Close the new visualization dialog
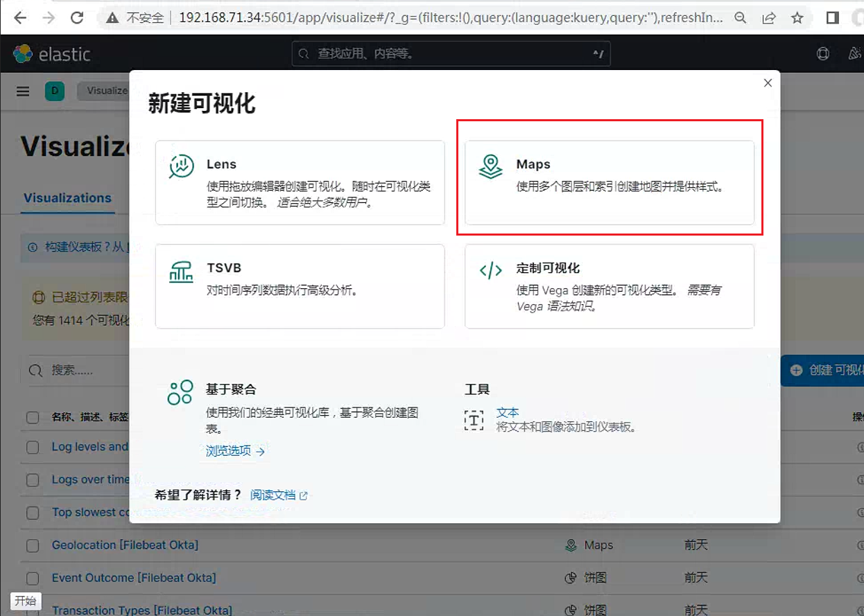This screenshot has width=864, height=616. point(768,83)
